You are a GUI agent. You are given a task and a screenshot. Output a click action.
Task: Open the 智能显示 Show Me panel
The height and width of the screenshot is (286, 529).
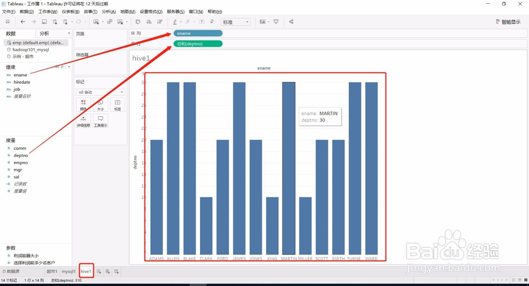click(508, 22)
